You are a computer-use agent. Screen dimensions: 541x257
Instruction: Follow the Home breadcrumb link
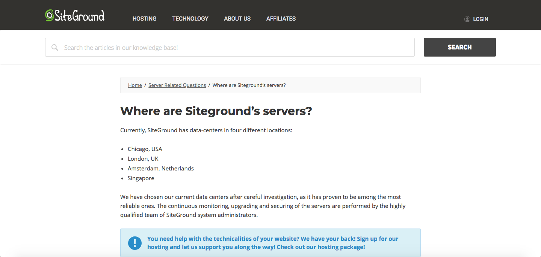pos(135,85)
